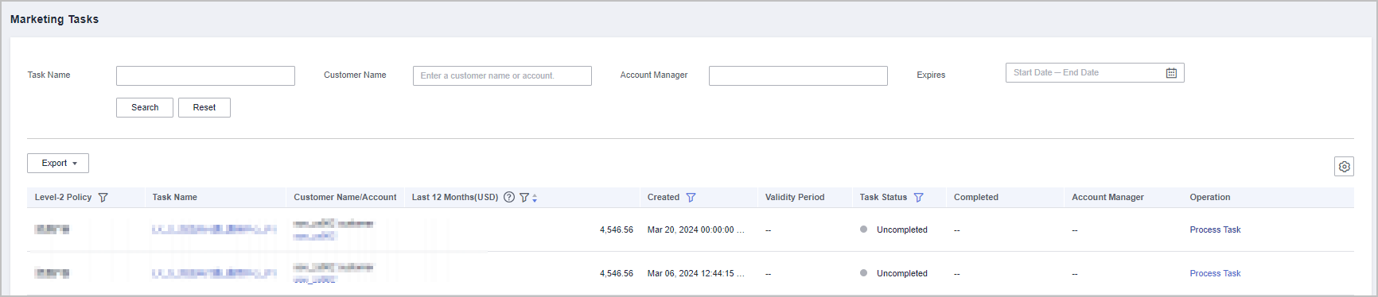This screenshot has height=297, width=1378.
Task: Open the first row's blurred task name link
Action: point(214,229)
